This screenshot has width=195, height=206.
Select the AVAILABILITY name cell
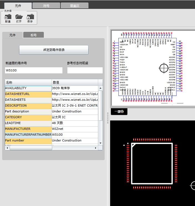[28, 88]
